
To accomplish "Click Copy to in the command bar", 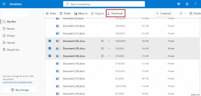I will tap(97, 13).
